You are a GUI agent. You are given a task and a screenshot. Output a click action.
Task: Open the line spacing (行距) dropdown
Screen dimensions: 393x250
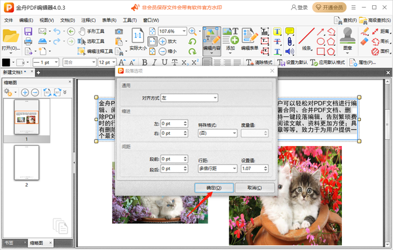coord(217,169)
